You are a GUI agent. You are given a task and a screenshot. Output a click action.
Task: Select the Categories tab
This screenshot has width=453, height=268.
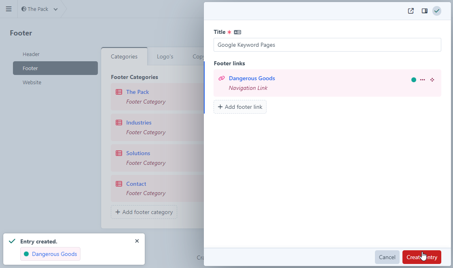pos(124,56)
